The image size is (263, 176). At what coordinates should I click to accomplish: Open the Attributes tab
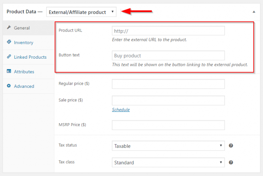[x=24, y=72]
